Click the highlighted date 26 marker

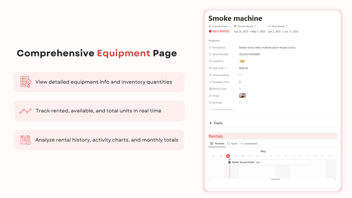228,156
